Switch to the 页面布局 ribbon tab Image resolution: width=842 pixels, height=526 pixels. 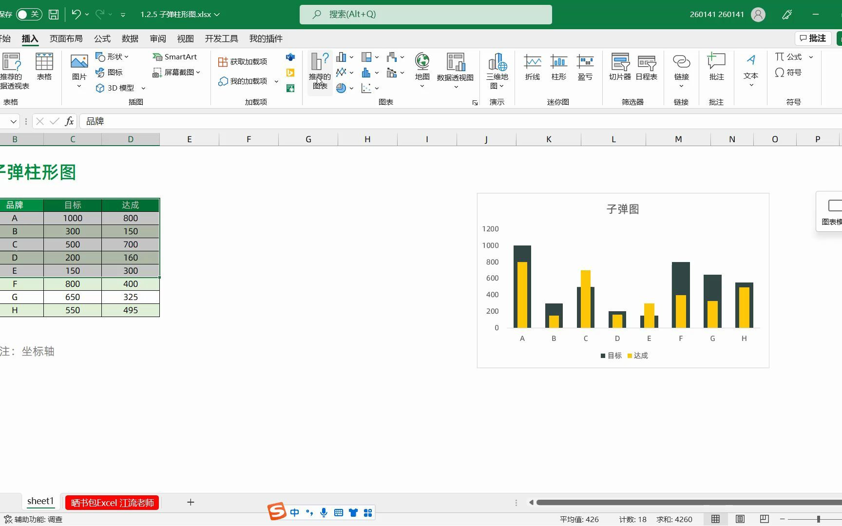(x=66, y=38)
